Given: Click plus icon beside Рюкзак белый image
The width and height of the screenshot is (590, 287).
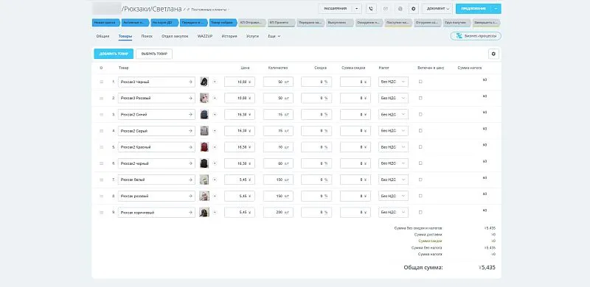Looking at the screenshot, I should click(215, 180).
